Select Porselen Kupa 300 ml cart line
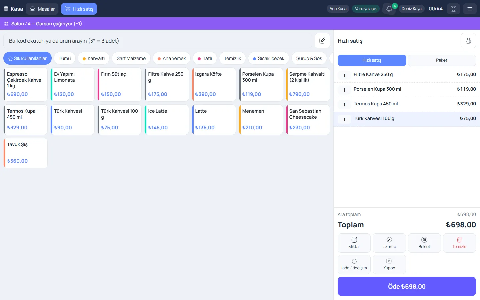 point(407,90)
